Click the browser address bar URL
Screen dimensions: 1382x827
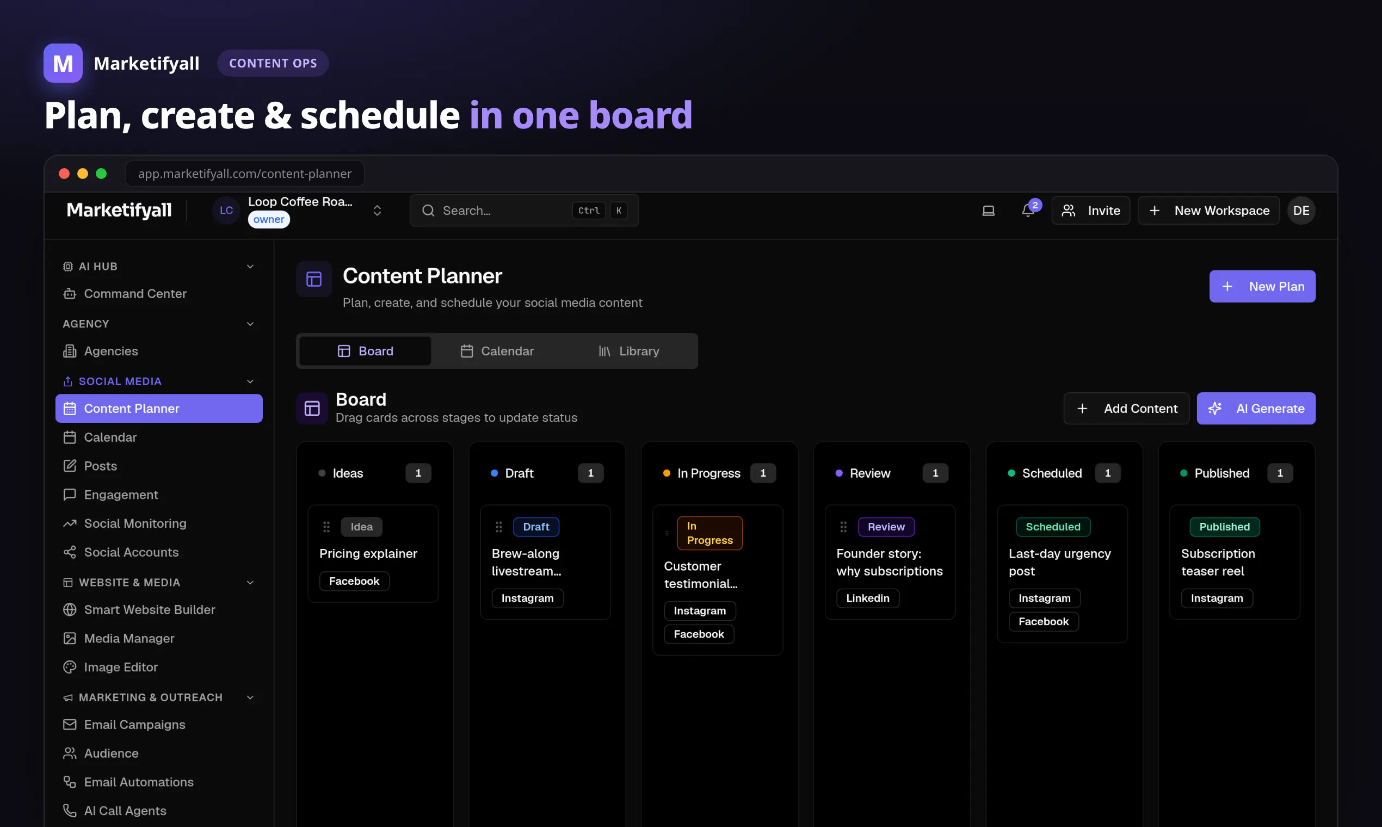pyautogui.click(x=245, y=174)
